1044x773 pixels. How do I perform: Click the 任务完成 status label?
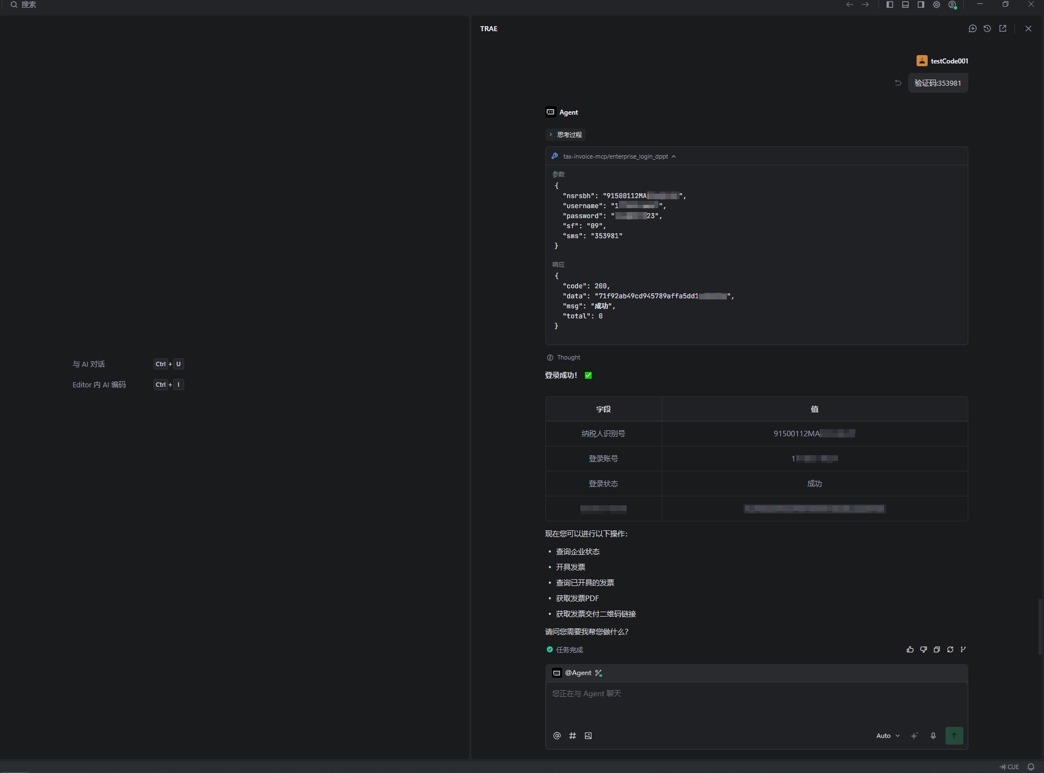(565, 649)
